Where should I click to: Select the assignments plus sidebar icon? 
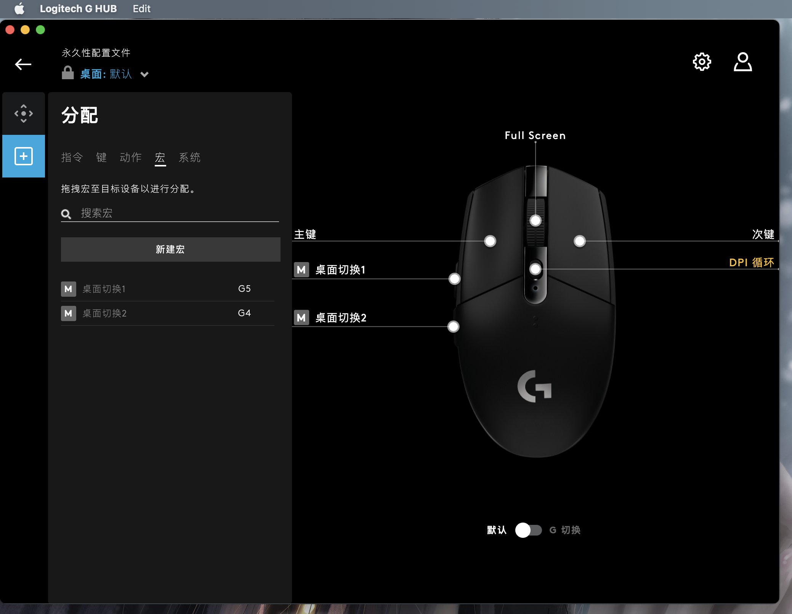pos(24,156)
